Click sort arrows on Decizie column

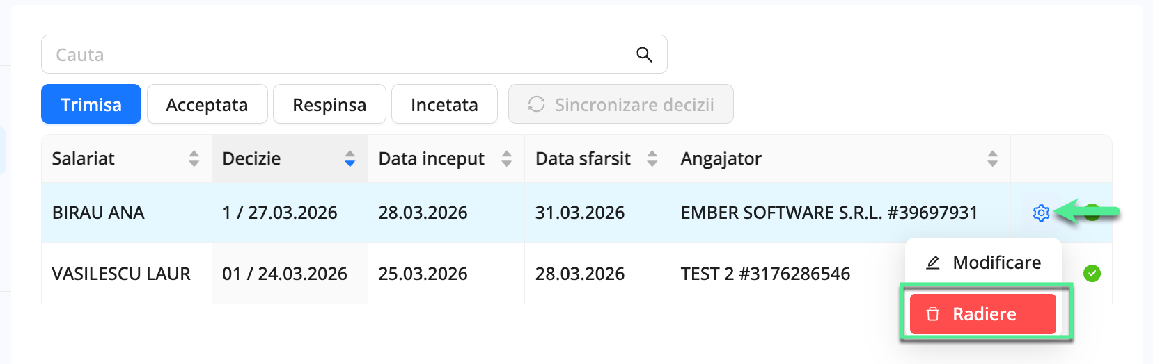tap(350, 159)
